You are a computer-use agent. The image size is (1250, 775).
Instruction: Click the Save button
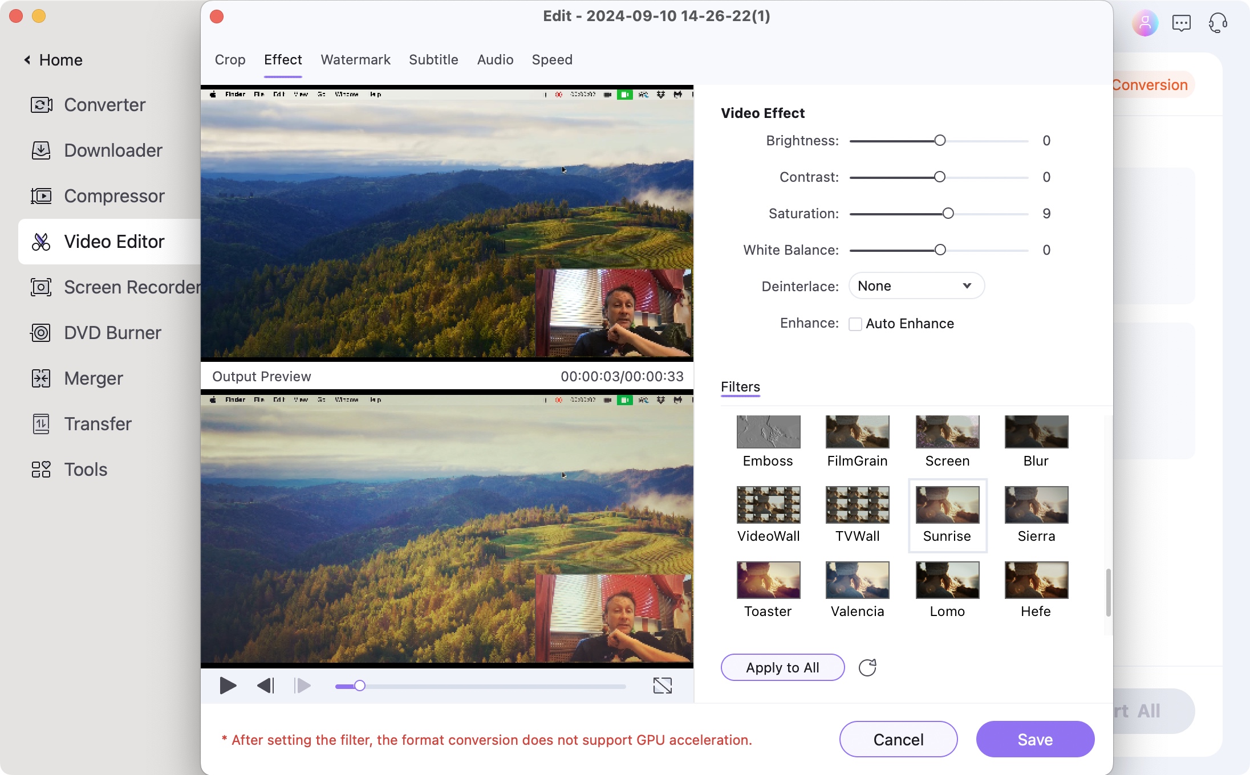coord(1034,739)
